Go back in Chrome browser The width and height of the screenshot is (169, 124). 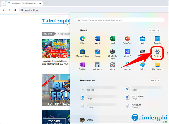(4, 10)
